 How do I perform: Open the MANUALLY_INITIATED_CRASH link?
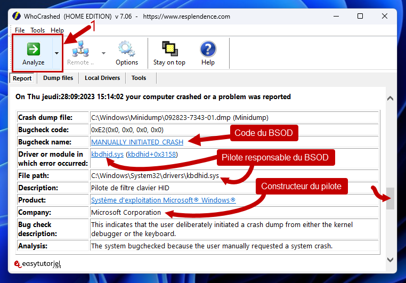pyautogui.click(x=137, y=142)
